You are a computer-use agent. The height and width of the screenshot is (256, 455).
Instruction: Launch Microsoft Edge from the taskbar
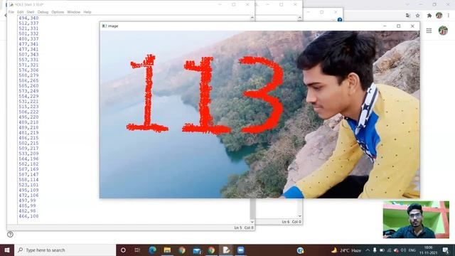coord(152,250)
